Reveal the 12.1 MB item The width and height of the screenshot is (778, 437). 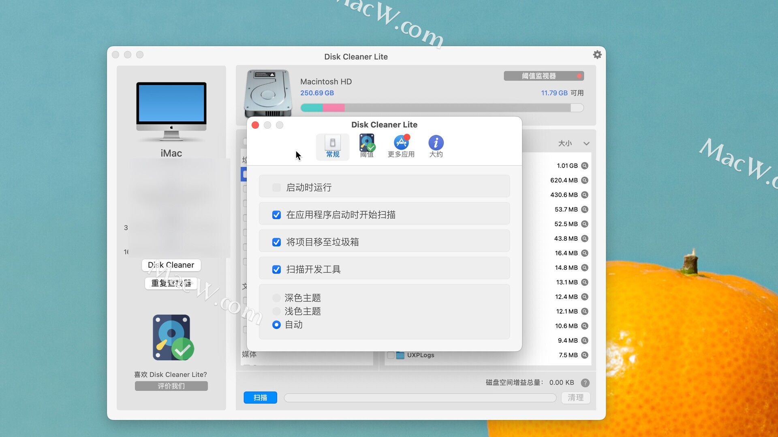pos(585,312)
